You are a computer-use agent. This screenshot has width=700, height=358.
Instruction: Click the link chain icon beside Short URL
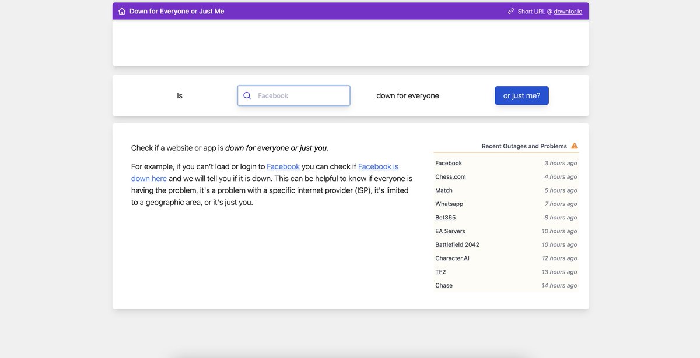click(511, 11)
